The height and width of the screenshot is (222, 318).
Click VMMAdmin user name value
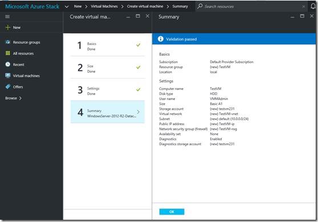(219, 99)
